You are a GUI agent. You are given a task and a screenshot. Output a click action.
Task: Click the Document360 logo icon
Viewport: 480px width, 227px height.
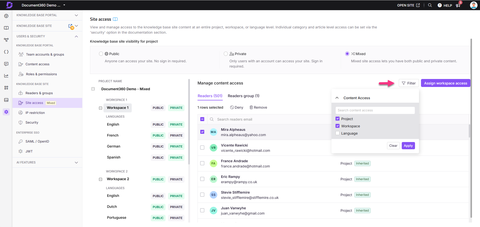click(x=9, y=5)
